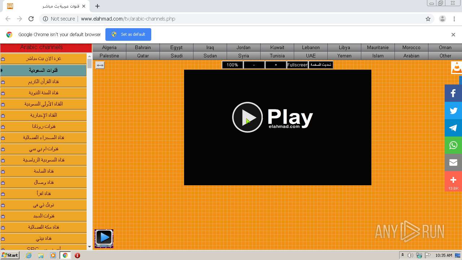Share the page via WhatsApp
The width and height of the screenshot is (462, 260).
[x=453, y=145]
